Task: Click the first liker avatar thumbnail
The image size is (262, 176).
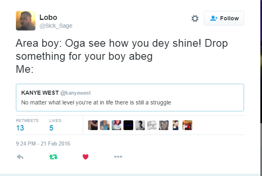Action: (93, 125)
